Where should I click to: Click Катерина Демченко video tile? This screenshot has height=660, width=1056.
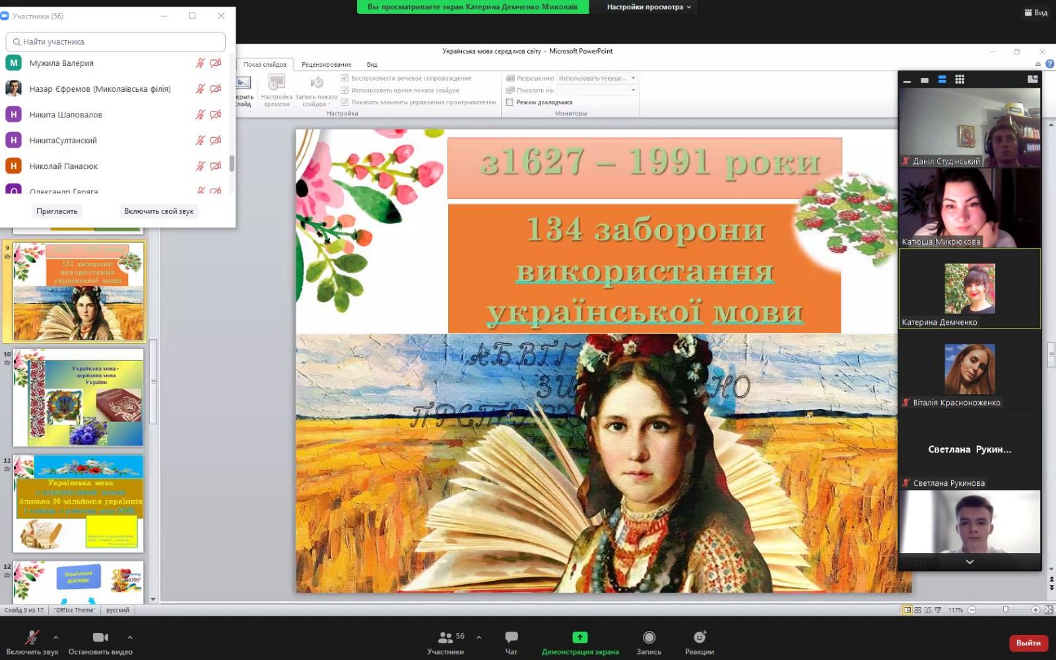pos(970,288)
